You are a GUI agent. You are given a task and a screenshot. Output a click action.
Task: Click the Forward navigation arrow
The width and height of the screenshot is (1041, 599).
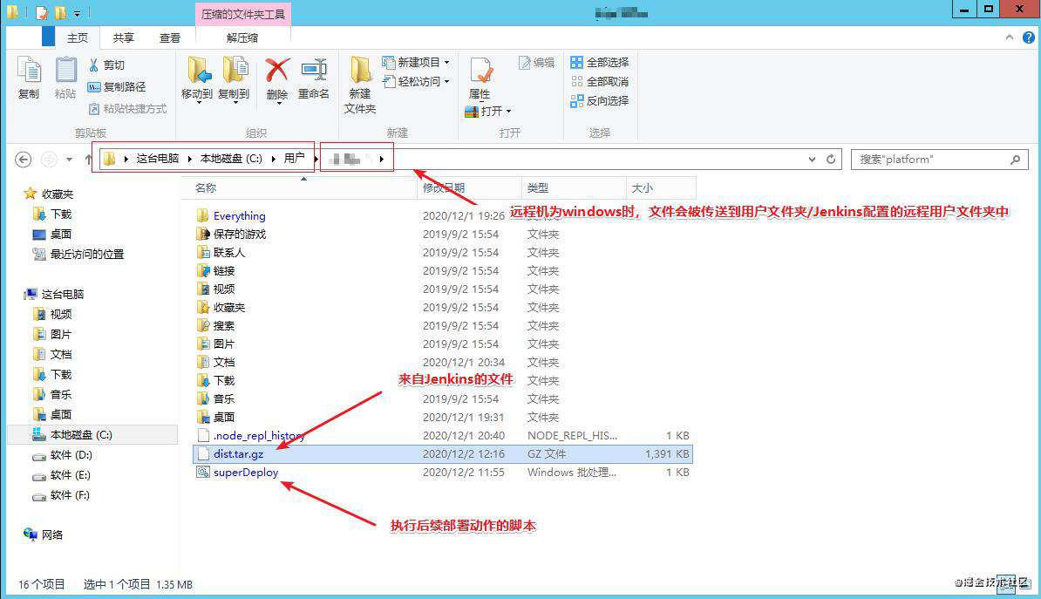[x=49, y=160]
